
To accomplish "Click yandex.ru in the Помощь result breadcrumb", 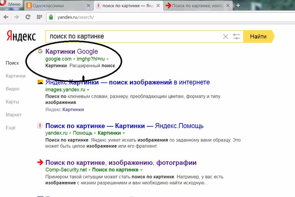I will coord(57,133).
